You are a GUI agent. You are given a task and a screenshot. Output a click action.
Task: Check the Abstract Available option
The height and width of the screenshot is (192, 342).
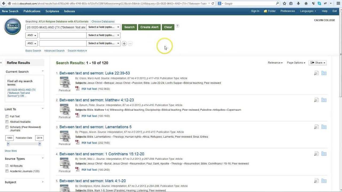(x=7, y=122)
